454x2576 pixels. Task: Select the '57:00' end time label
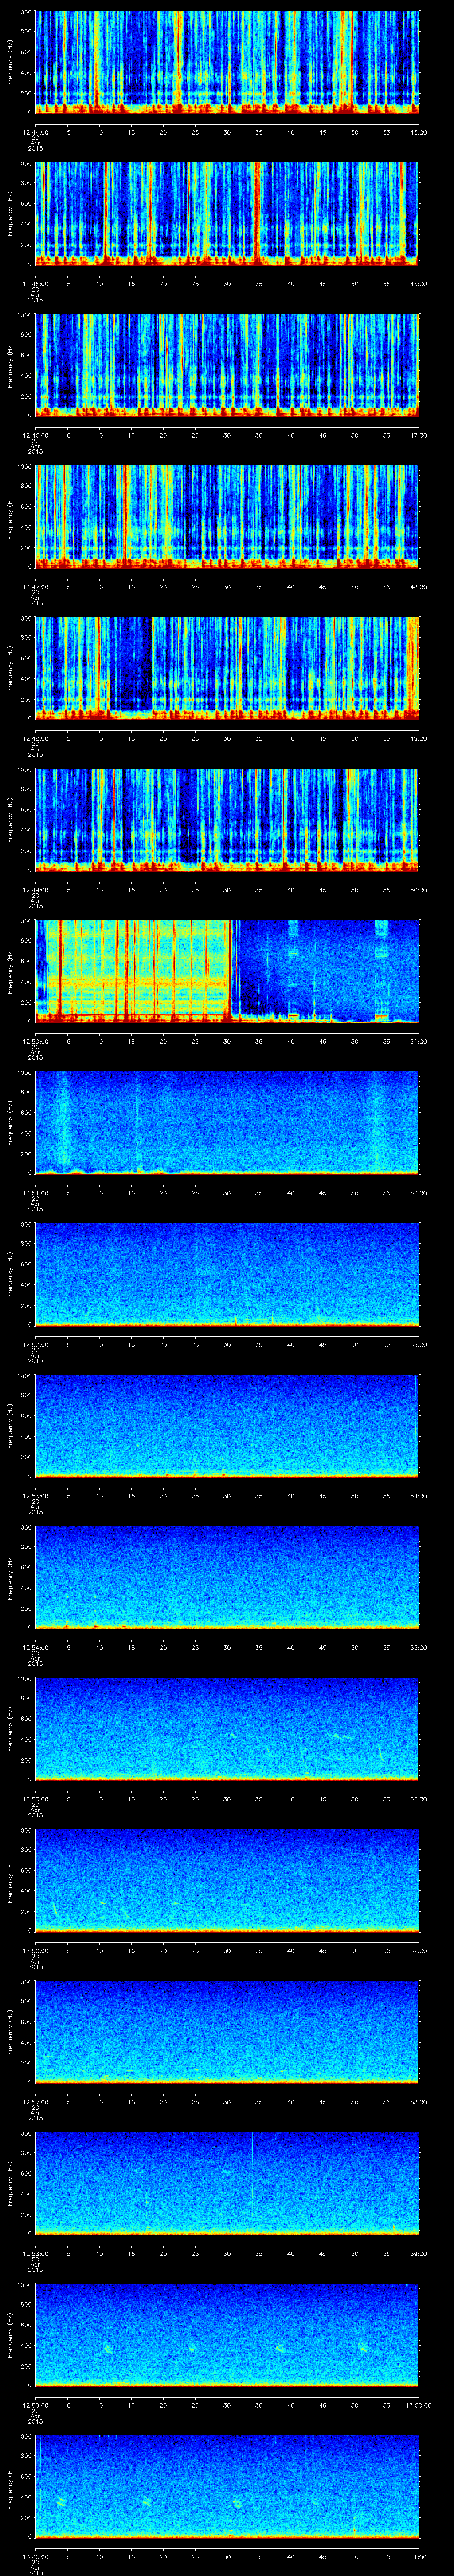coord(419,1950)
